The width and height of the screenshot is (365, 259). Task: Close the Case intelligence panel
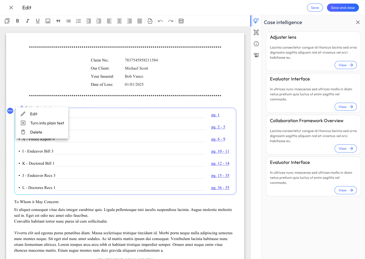tap(358, 22)
